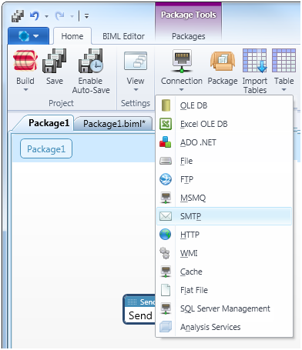Select the Package Tools contextual tab header
The image size is (302, 350).
click(x=189, y=15)
